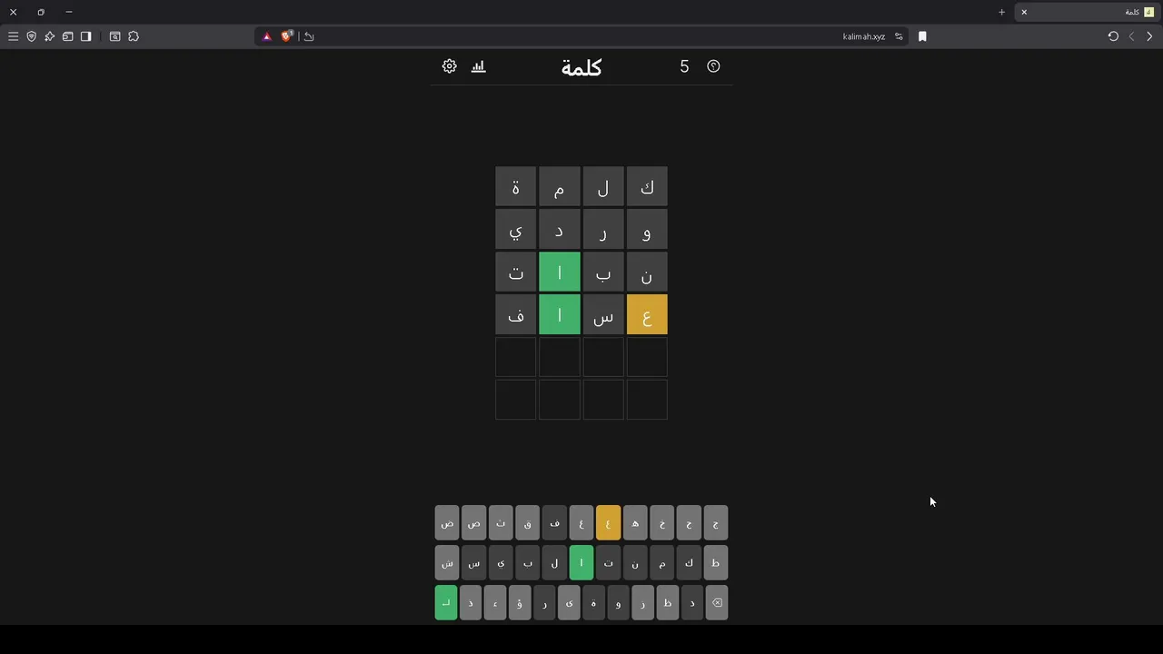Open the Brave Wallet icon in the toolbar
Image resolution: width=1163 pixels, height=654 pixels.
[67, 36]
